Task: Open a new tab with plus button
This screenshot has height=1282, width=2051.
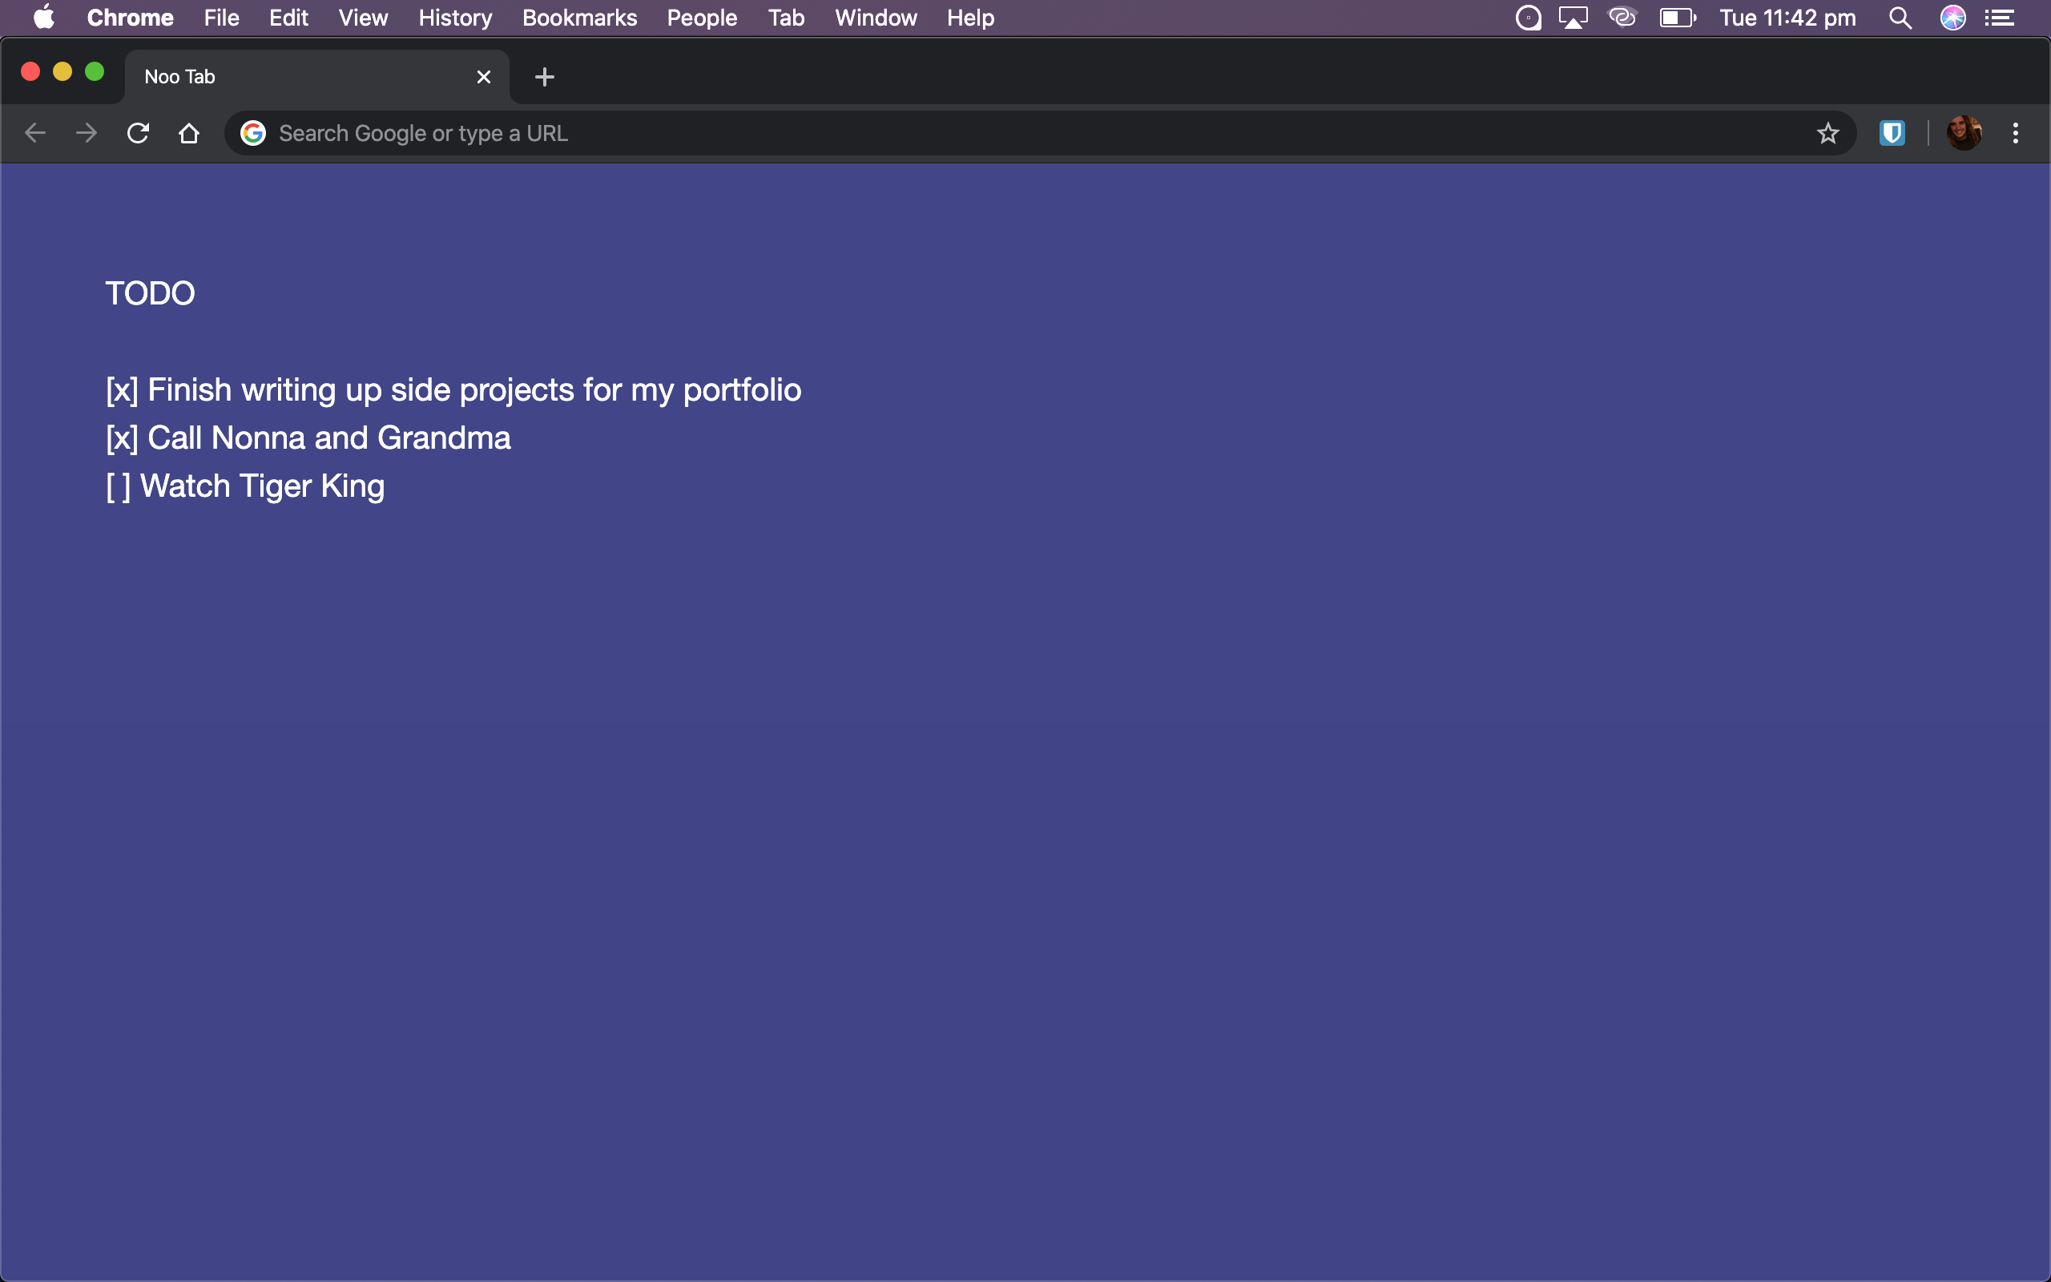Action: (544, 77)
